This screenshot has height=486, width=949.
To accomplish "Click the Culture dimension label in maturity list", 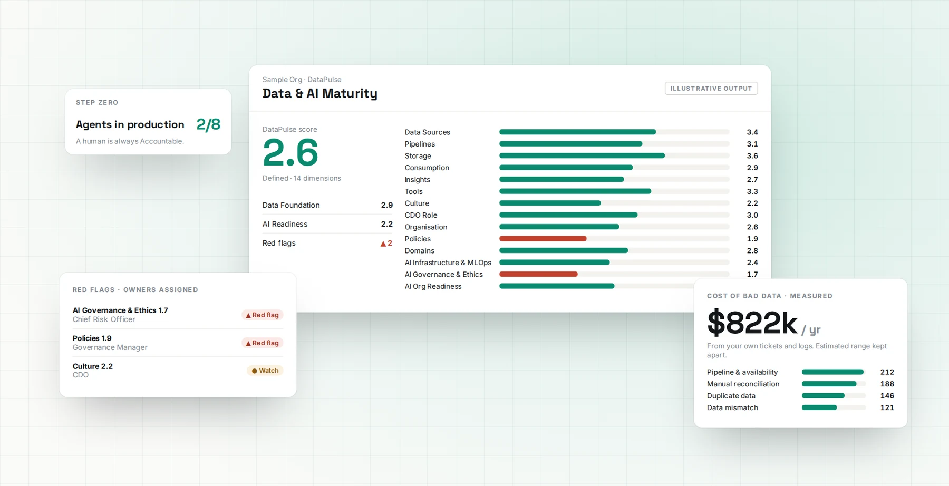I will tap(417, 203).
